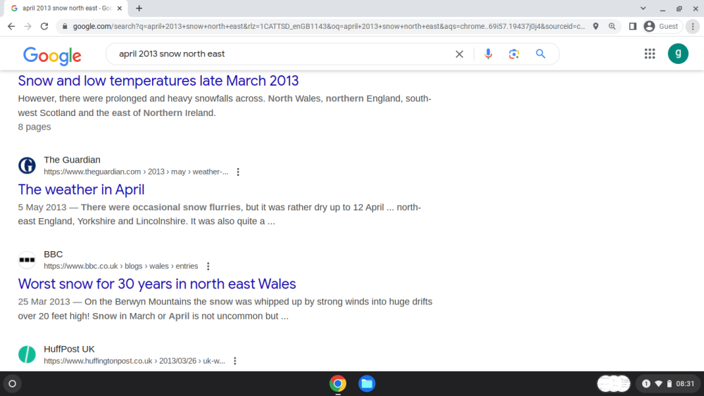This screenshot has width=704, height=396.
Task: Click the theguardian.com result URL
Action: pos(136,172)
